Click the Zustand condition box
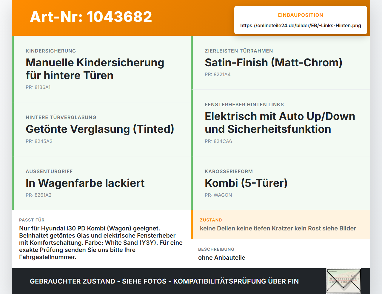The width and height of the screenshot is (382, 294). click(281, 225)
